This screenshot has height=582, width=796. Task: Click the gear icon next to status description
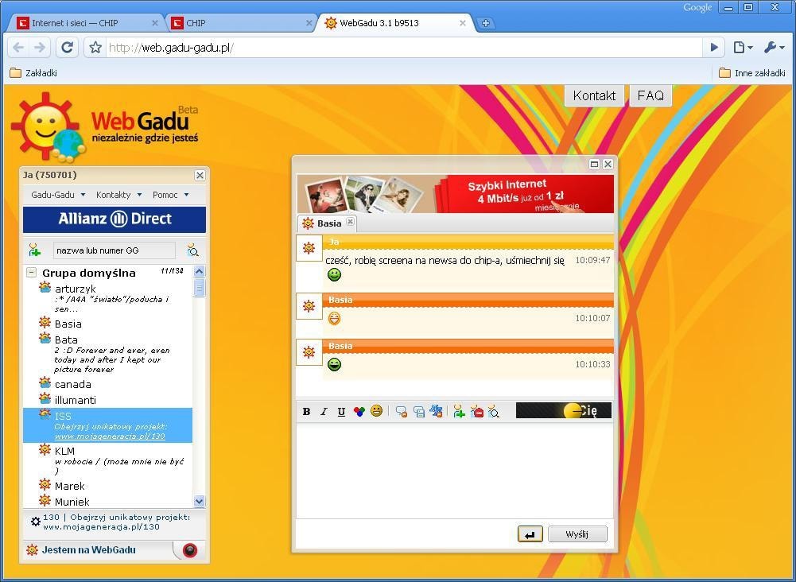pyautogui.click(x=35, y=522)
